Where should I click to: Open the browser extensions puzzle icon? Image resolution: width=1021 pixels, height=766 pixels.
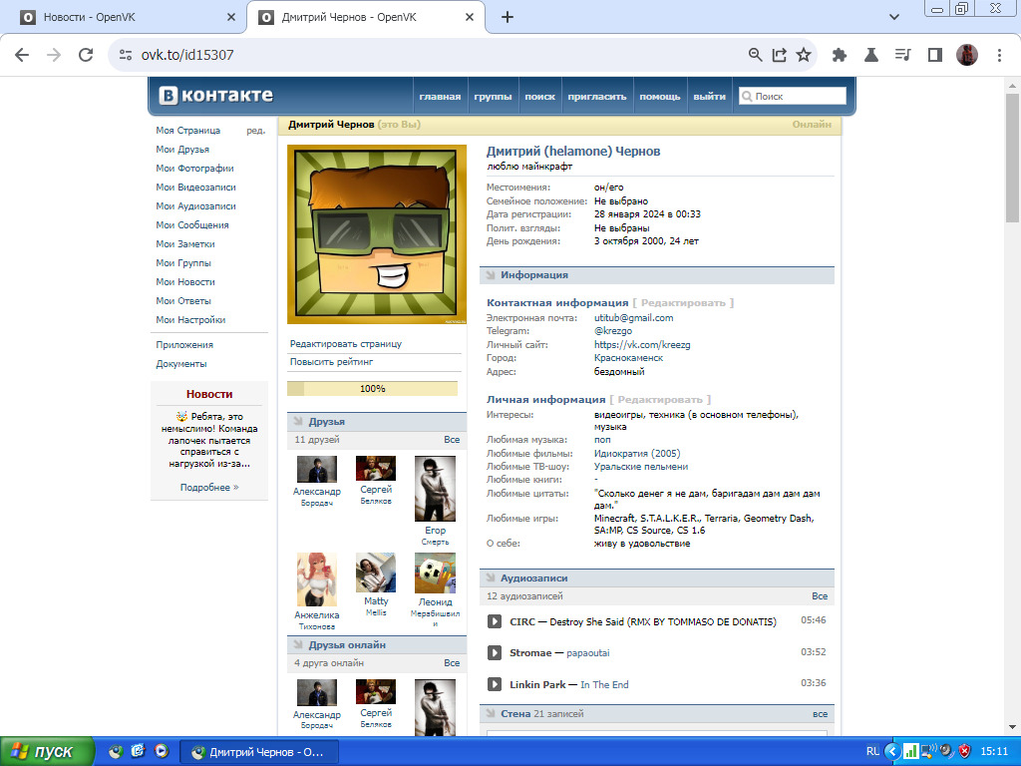tap(840, 55)
